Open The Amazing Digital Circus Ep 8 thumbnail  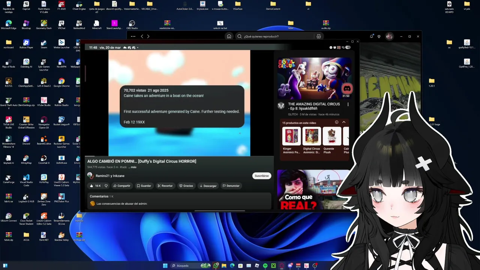tap(314, 78)
